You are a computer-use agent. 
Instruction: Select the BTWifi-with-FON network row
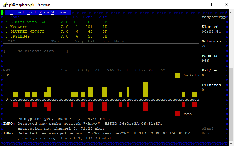click(x=57, y=22)
